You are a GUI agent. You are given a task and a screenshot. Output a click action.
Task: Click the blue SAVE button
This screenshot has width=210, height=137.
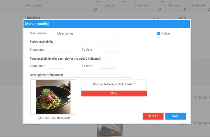(x=175, y=116)
